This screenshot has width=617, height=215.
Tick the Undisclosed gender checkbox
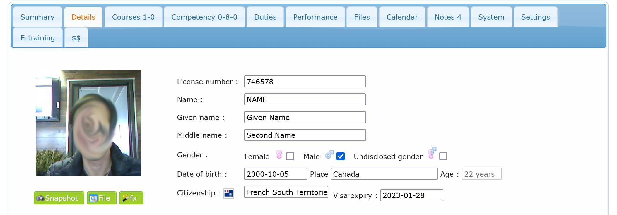coord(443,156)
